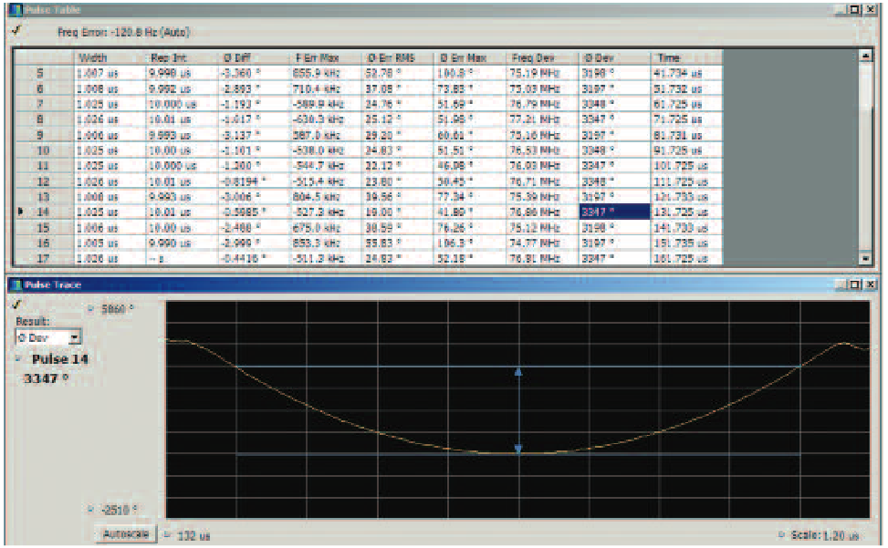Click the Pulse 14 result label
The height and width of the screenshot is (548, 888).
click(x=59, y=358)
